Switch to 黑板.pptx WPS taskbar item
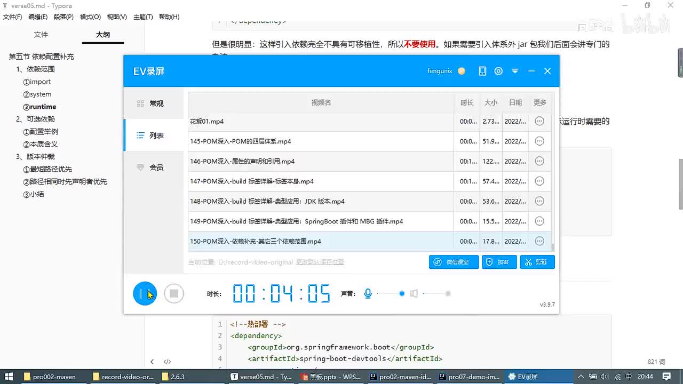 pos(331,377)
